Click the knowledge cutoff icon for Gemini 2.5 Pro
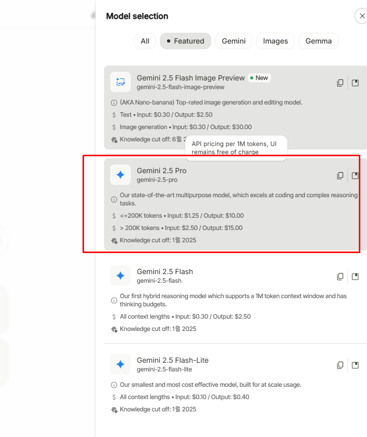367x437 pixels. click(x=114, y=240)
